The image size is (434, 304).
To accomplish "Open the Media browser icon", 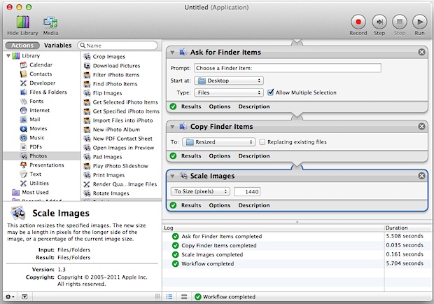I will click(50, 22).
